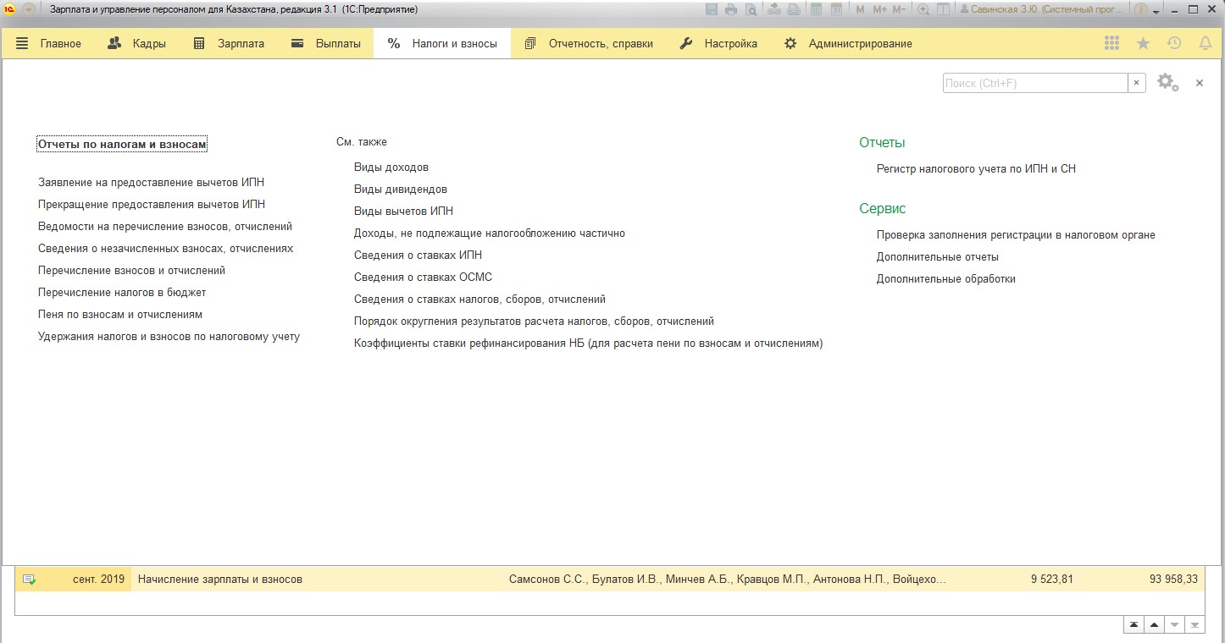This screenshot has width=1225, height=643.
Task: Open Сведения о ставках ОСМС
Action: point(423,277)
